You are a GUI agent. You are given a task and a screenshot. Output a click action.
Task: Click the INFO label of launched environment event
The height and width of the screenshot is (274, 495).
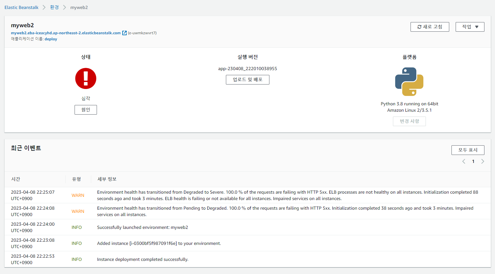[76, 227]
